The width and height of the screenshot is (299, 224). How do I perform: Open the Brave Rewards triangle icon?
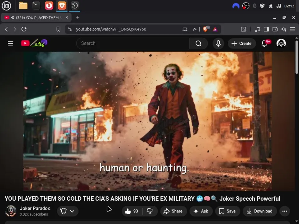(x=215, y=29)
